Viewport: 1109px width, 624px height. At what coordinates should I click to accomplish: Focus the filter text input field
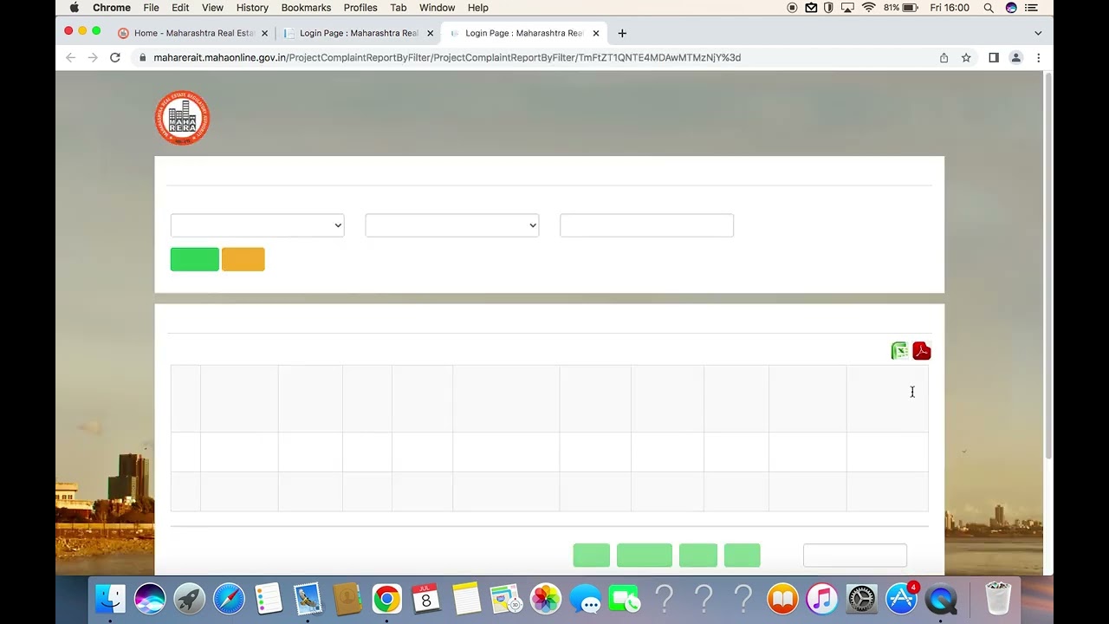tap(647, 225)
